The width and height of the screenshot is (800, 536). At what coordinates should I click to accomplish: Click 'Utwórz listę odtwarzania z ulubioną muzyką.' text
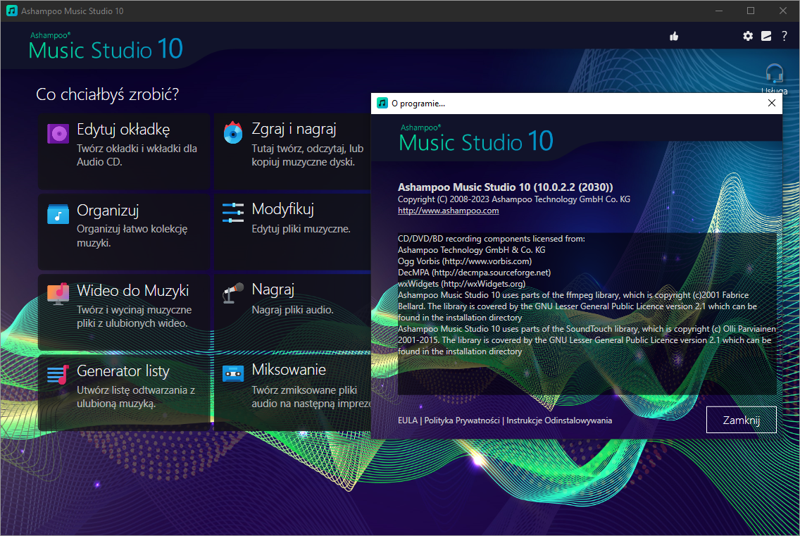136,397
